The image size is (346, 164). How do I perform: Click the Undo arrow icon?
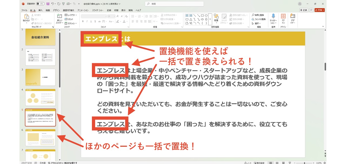coord(53,4)
